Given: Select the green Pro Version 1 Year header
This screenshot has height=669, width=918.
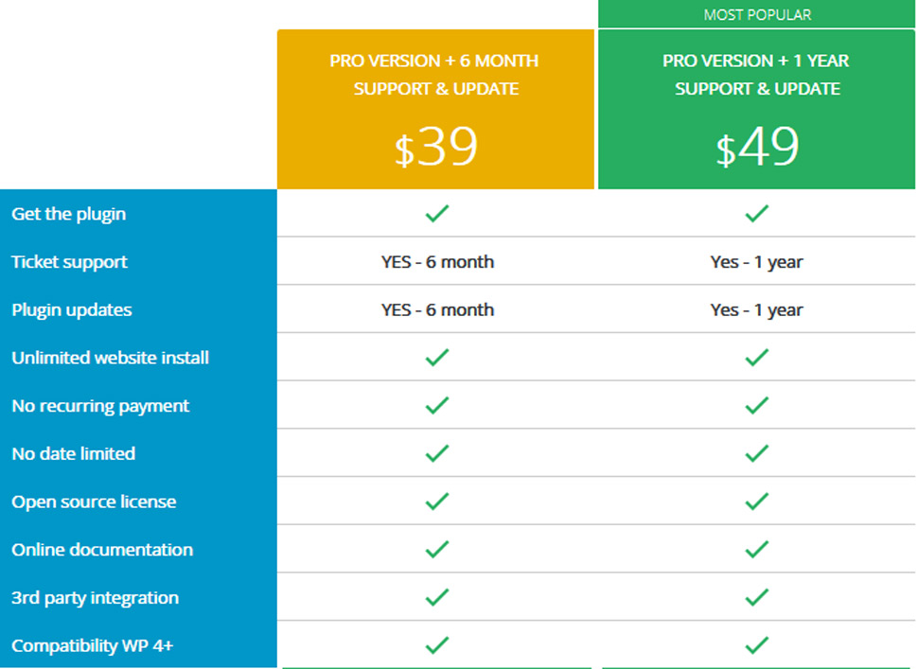Looking at the screenshot, I should click(756, 75).
